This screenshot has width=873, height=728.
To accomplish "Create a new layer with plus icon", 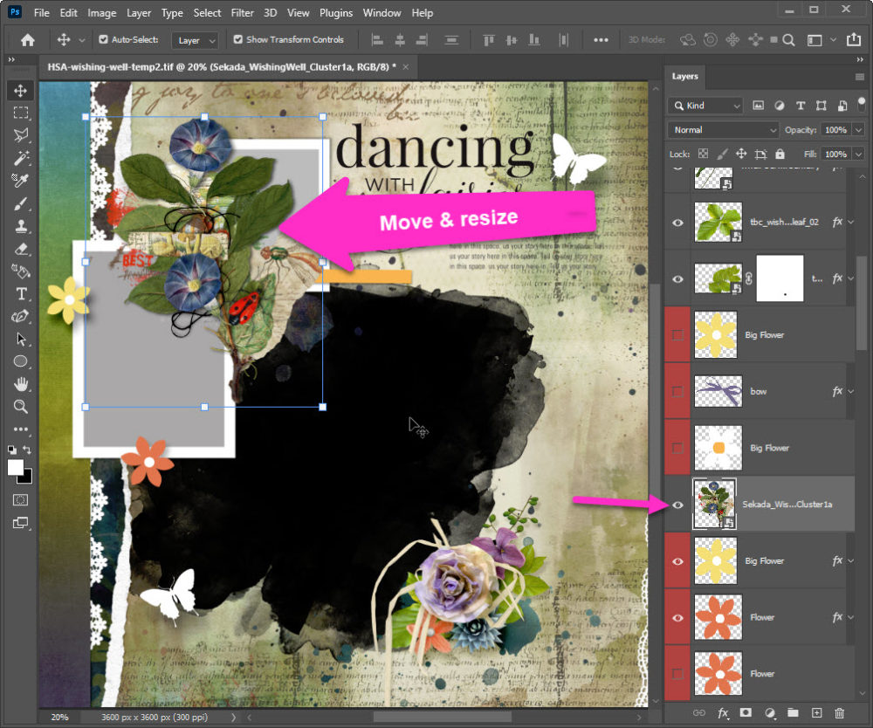I will 816,713.
